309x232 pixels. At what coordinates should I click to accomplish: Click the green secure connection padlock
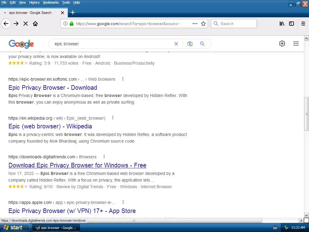pyautogui.click(x=72, y=24)
